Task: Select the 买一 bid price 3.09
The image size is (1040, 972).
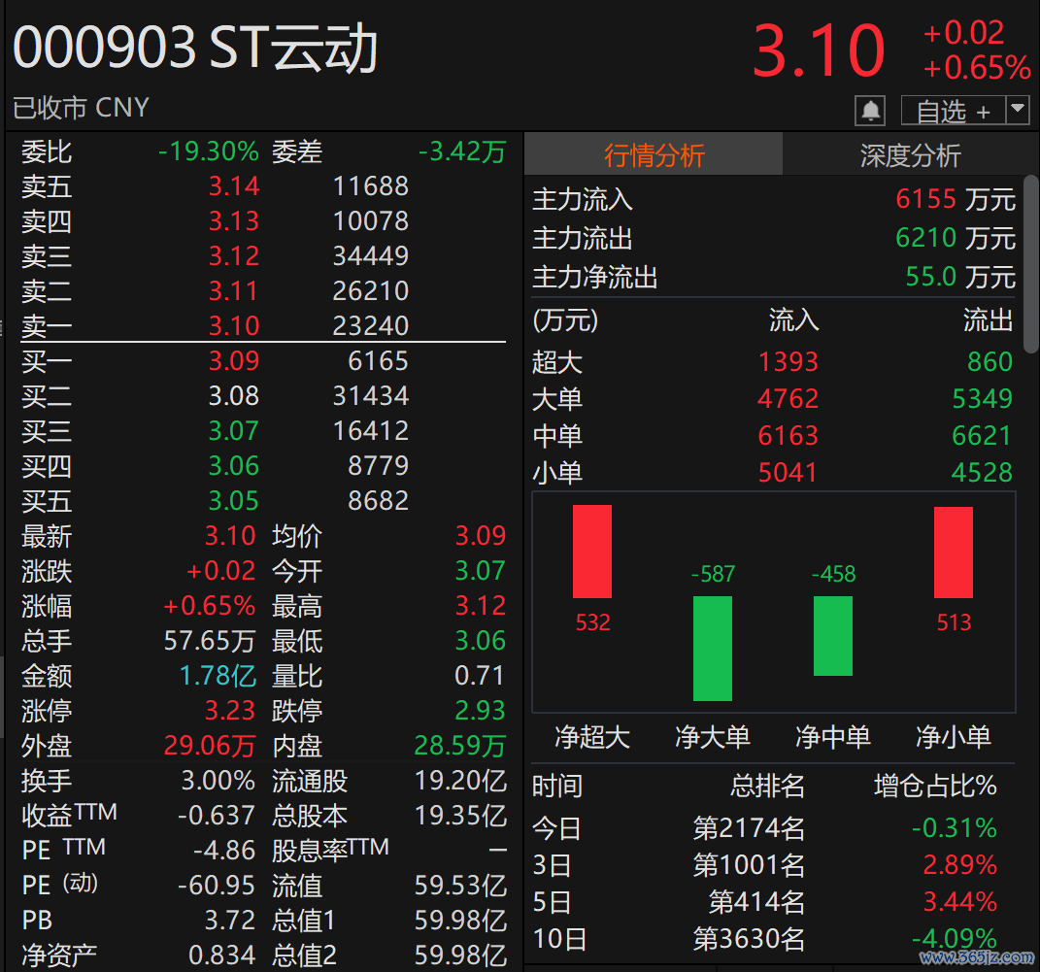Action: click(234, 361)
